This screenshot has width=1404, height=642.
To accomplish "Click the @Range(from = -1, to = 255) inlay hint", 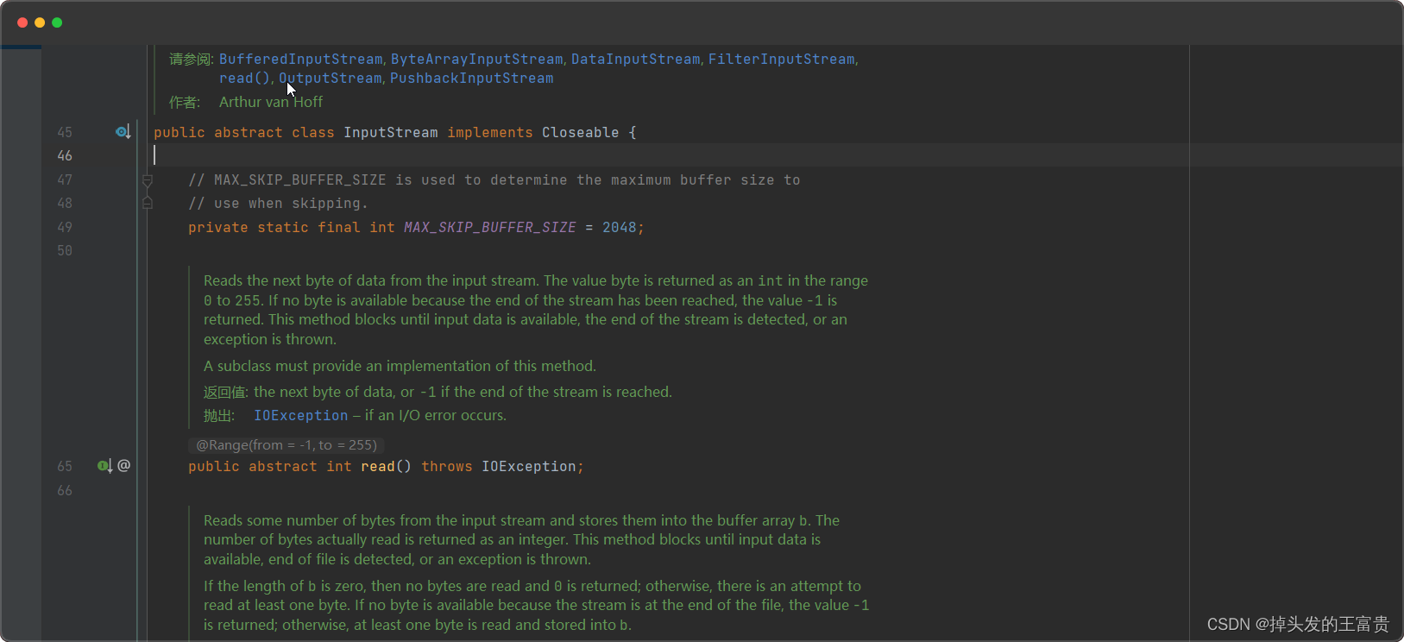I will pos(286,445).
